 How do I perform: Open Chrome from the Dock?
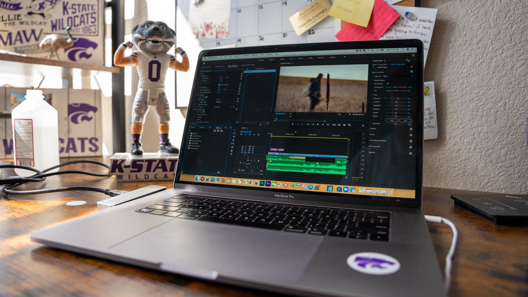[251, 182]
